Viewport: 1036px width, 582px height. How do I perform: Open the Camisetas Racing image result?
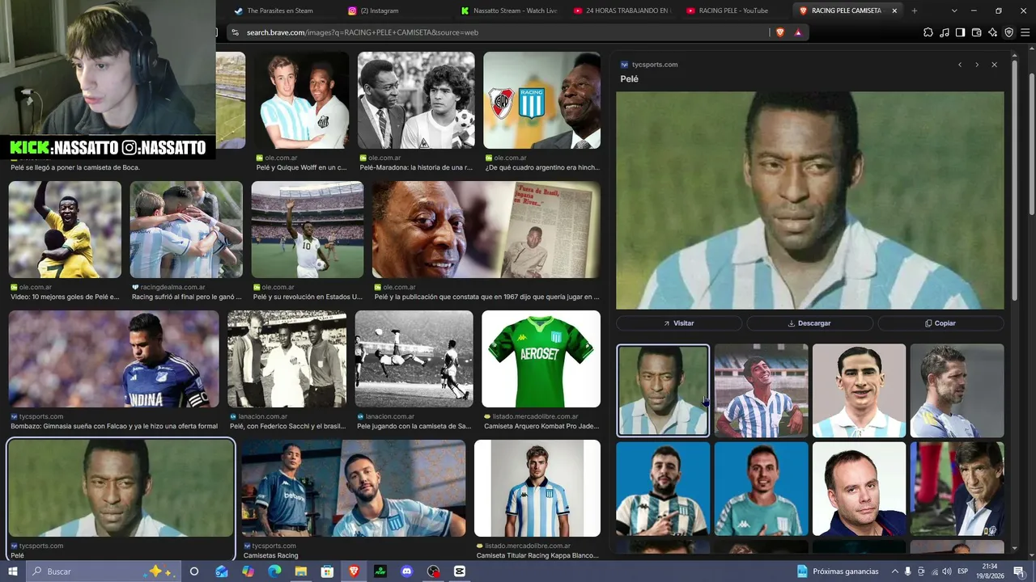pos(353,488)
